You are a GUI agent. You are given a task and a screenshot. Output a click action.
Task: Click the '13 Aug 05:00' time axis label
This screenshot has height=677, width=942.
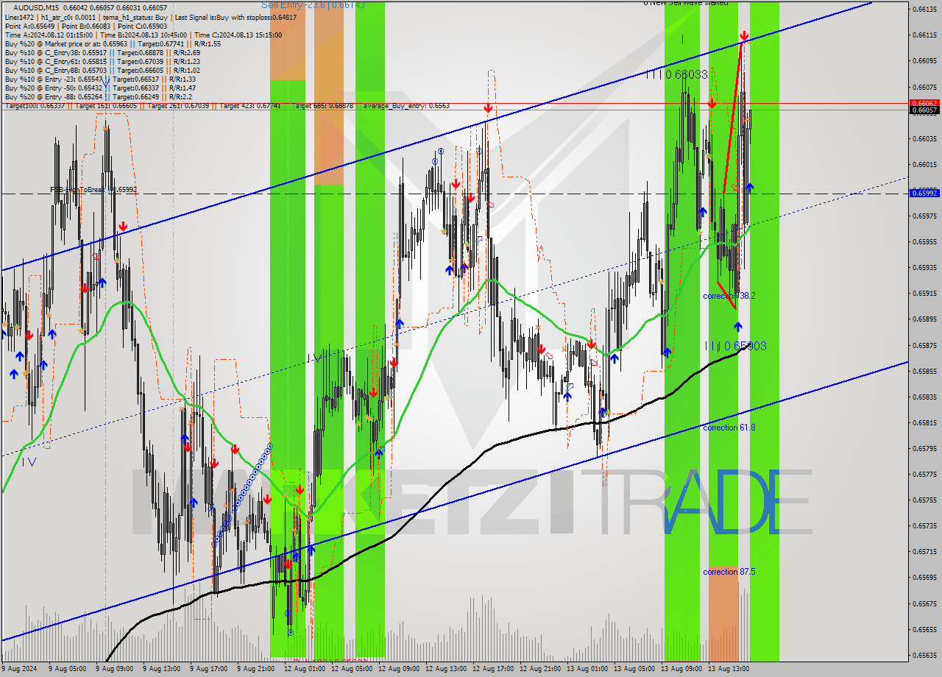point(634,669)
